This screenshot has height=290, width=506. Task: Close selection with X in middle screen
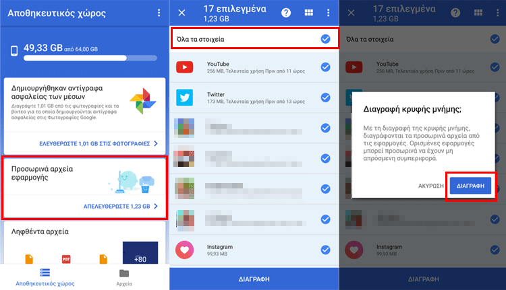click(x=181, y=13)
